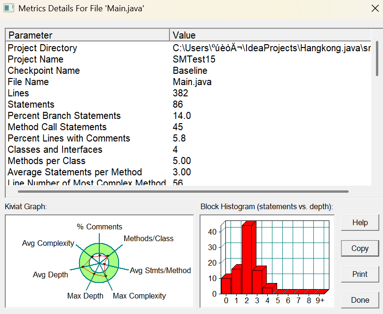383x314 pixels.
Task: Copy metrics using the Copy button
Action: (x=360, y=248)
